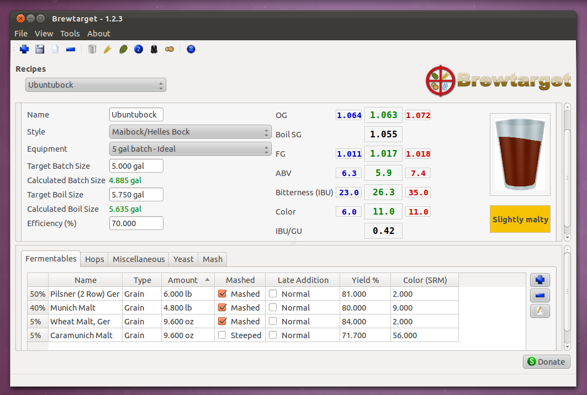The image size is (587, 395).
Task: Click the Efficiency (%) field
Action: [x=136, y=223]
